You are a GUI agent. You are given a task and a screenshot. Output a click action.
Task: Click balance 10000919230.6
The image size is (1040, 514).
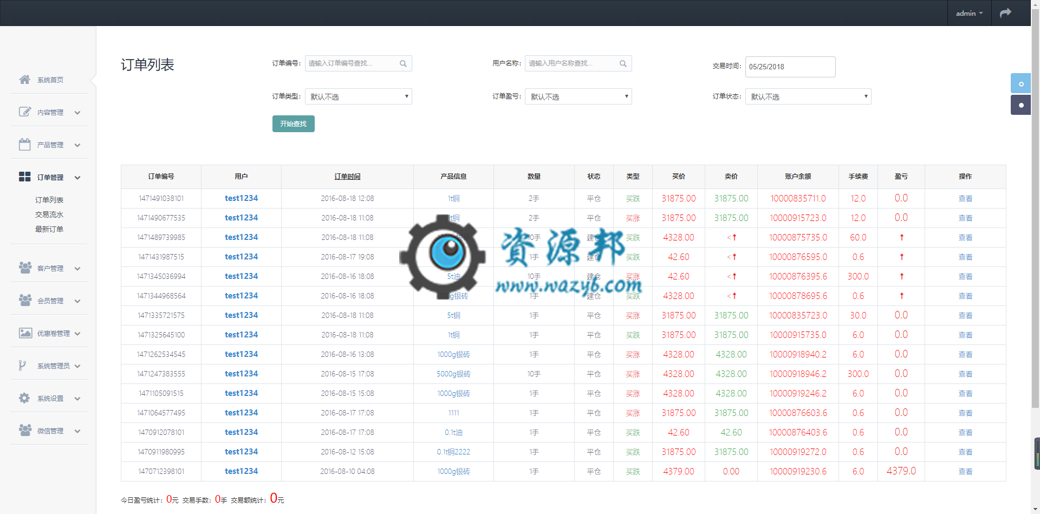[x=798, y=471]
